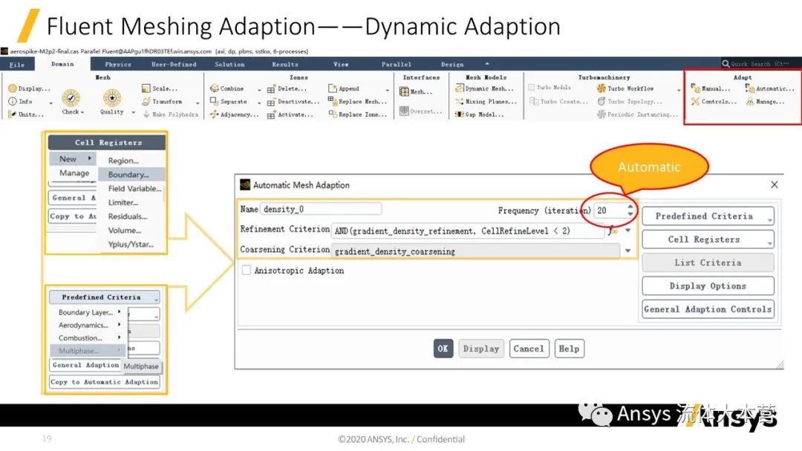The height and width of the screenshot is (451, 802).
Task: Switch to the Results ribbon tab
Action: (x=285, y=65)
